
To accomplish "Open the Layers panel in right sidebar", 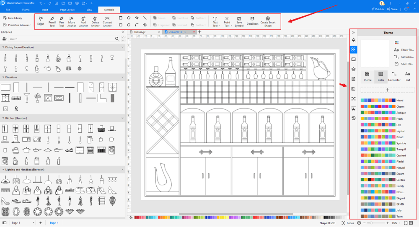I will (x=354, y=69).
